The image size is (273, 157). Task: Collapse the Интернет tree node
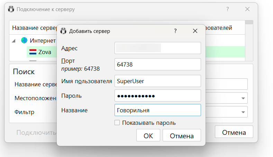tap(14, 41)
